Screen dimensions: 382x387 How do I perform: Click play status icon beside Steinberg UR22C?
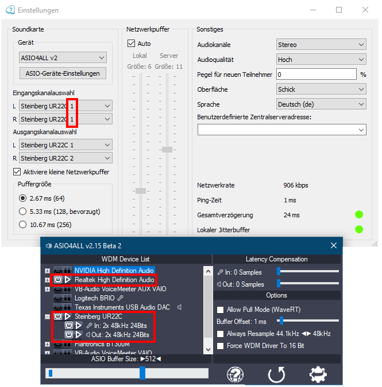68,316
